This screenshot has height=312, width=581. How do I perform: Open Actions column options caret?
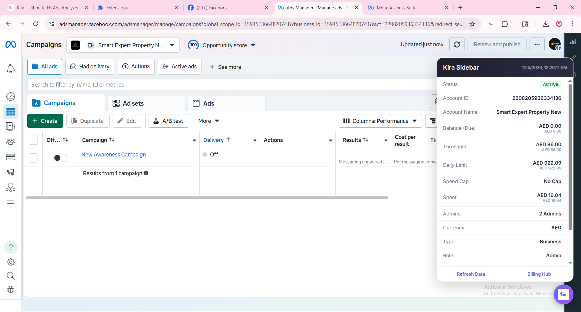coord(330,140)
